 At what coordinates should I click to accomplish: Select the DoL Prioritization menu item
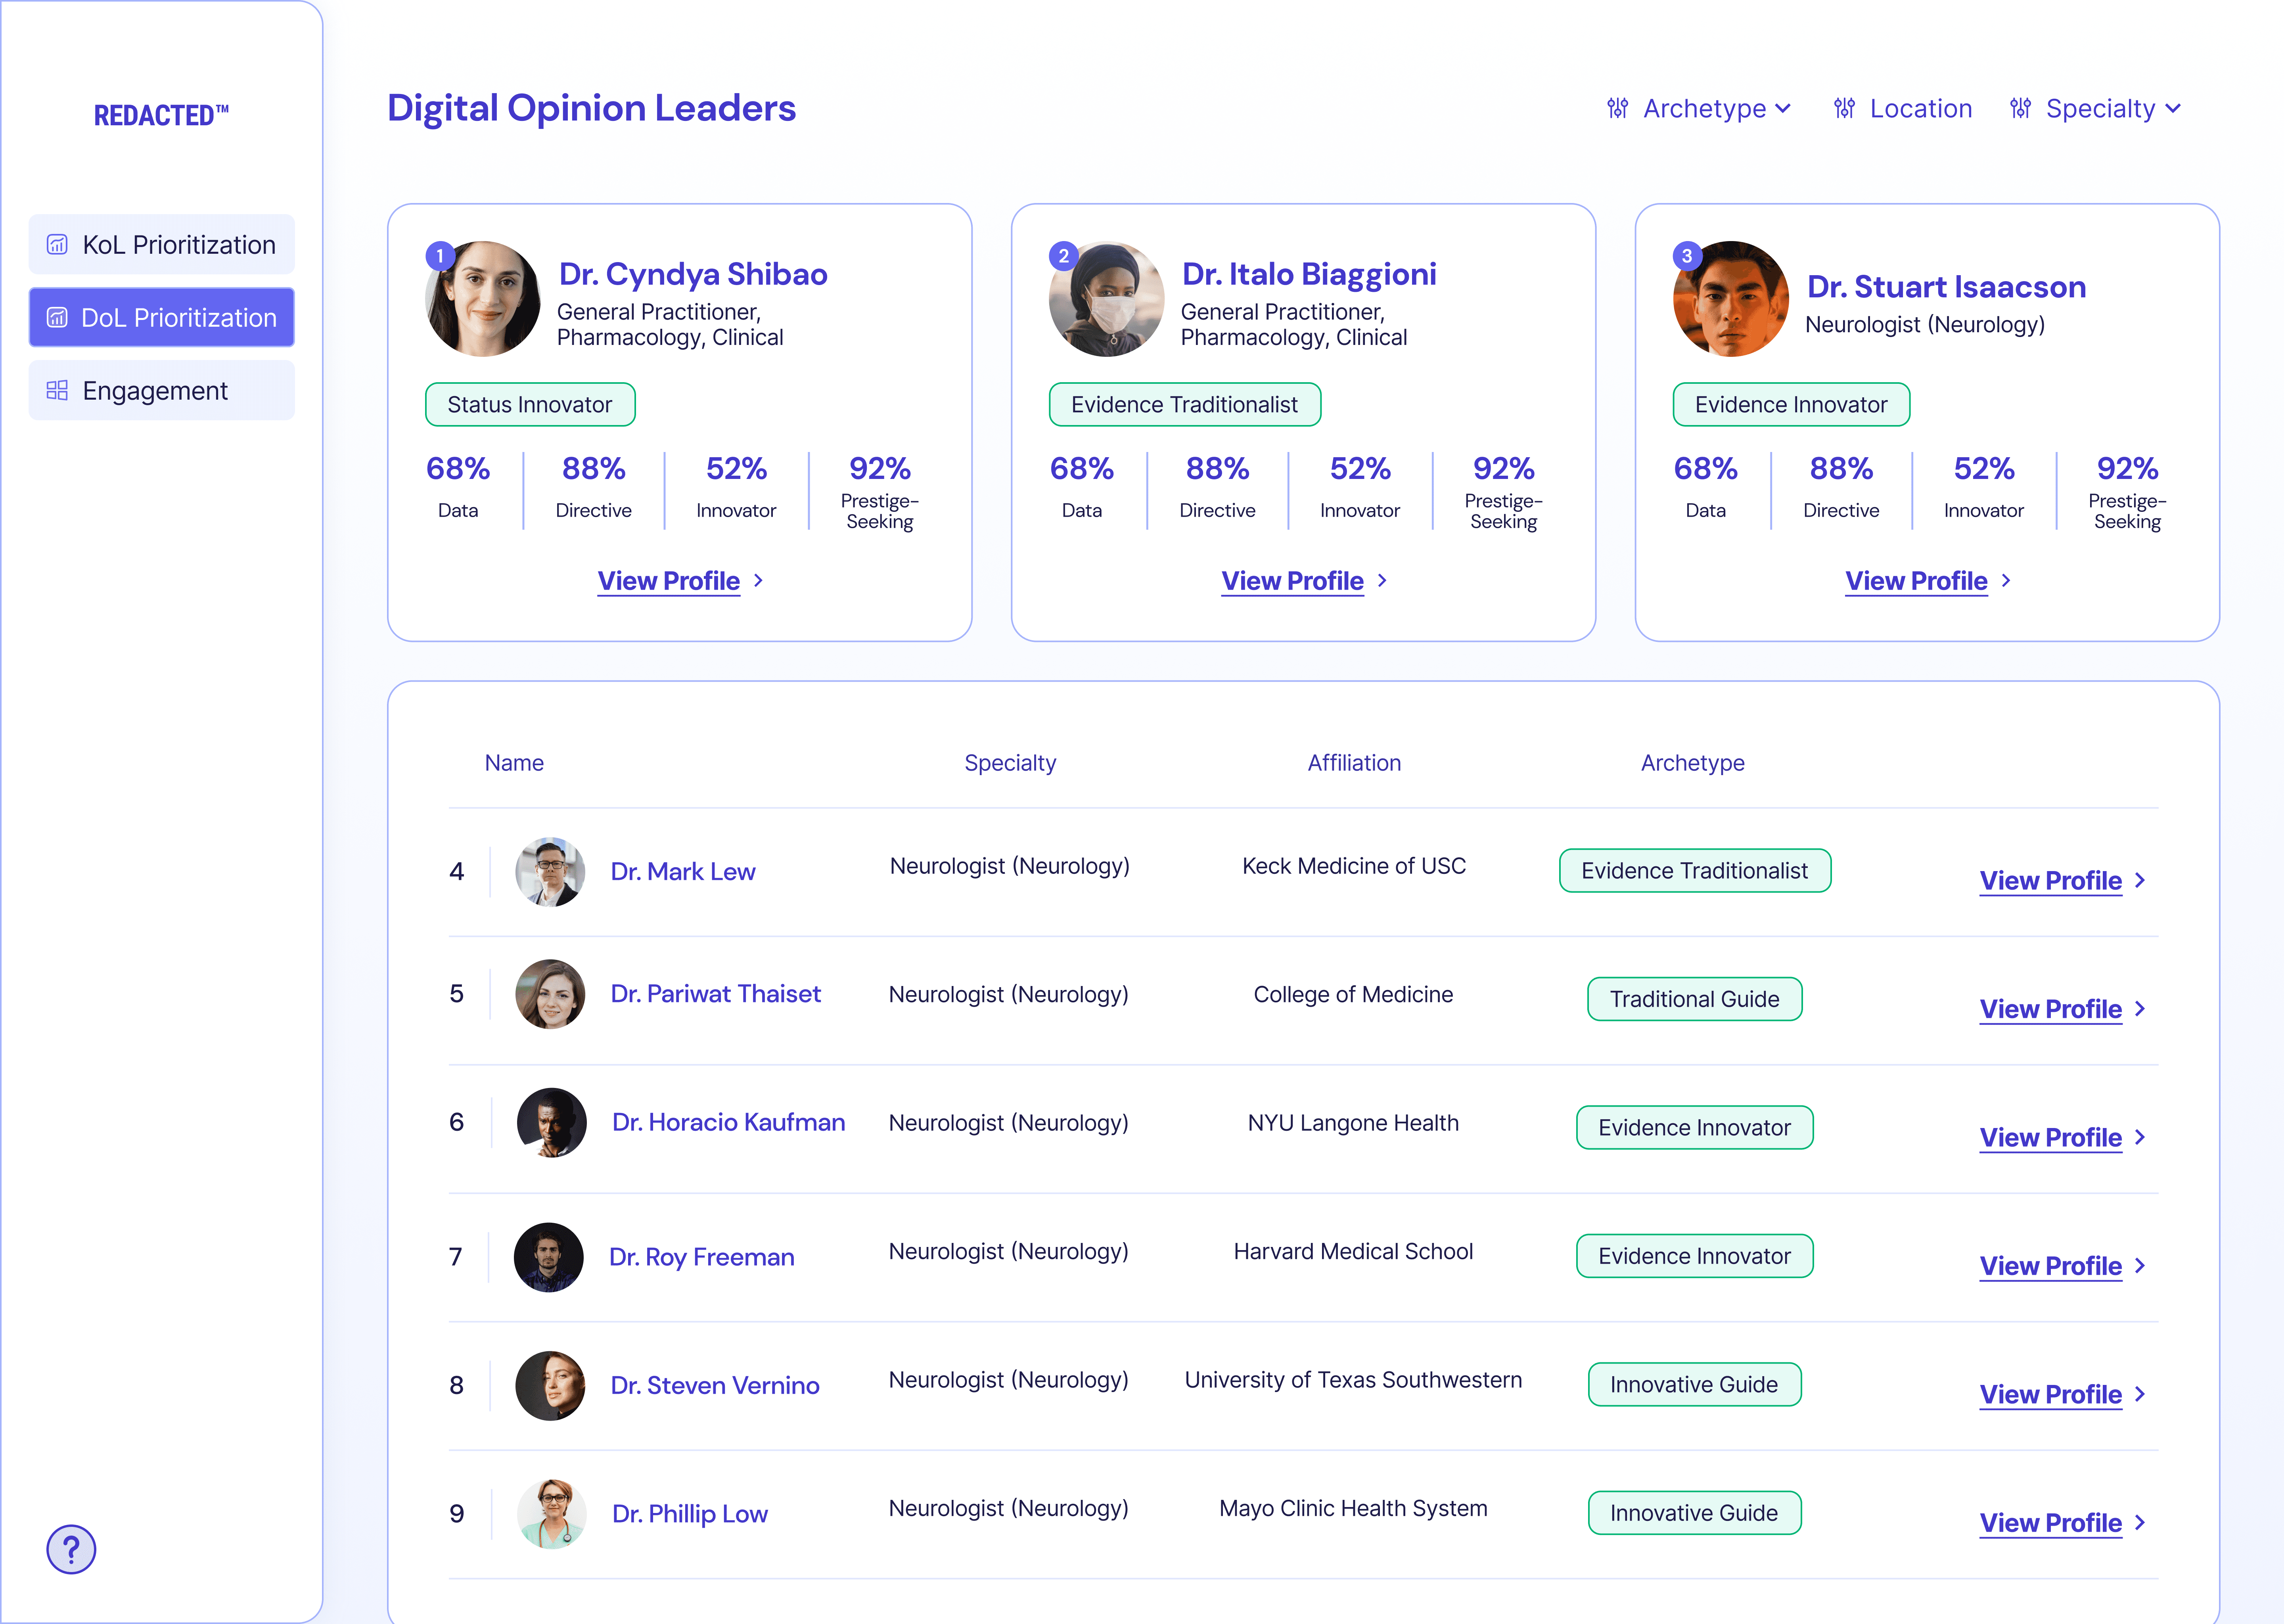click(x=162, y=318)
